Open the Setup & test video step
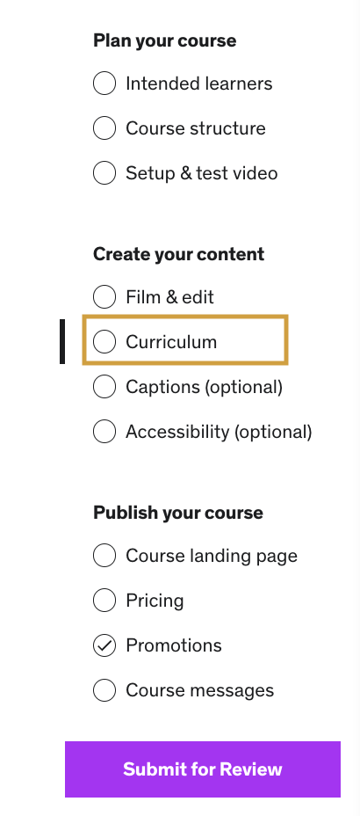The height and width of the screenshot is (816, 360). click(x=202, y=172)
